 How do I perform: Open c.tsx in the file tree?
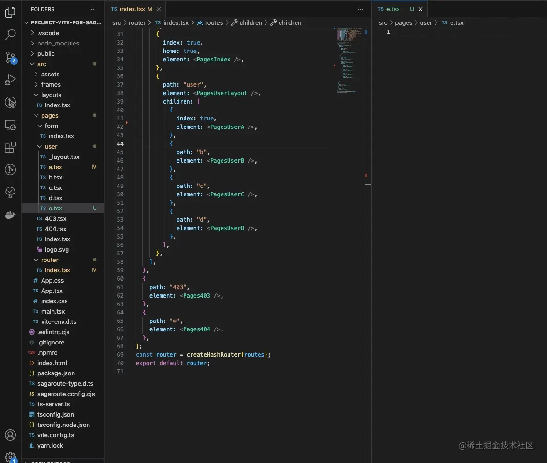pyautogui.click(x=64, y=187)
